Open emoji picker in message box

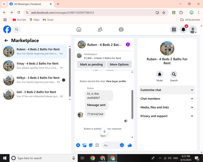tap(122, 145)
